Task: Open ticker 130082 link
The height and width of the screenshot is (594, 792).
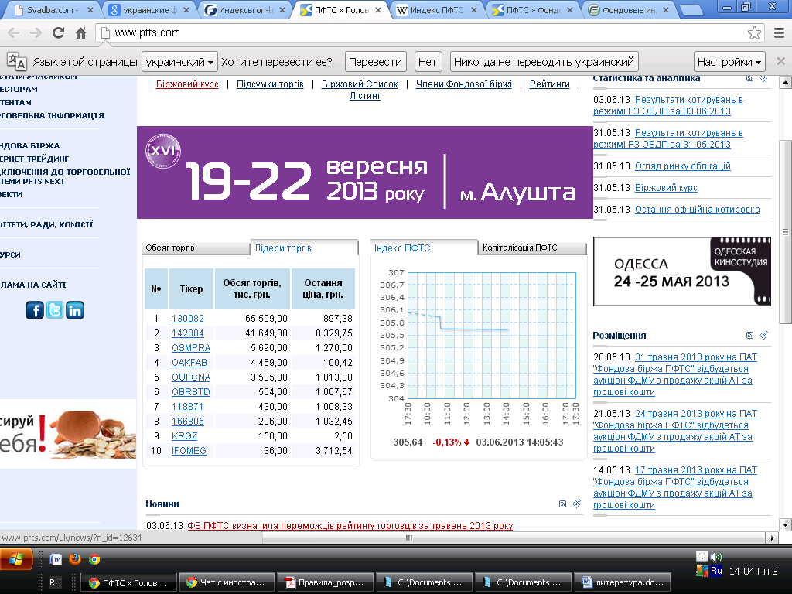Action: point(188,318)
